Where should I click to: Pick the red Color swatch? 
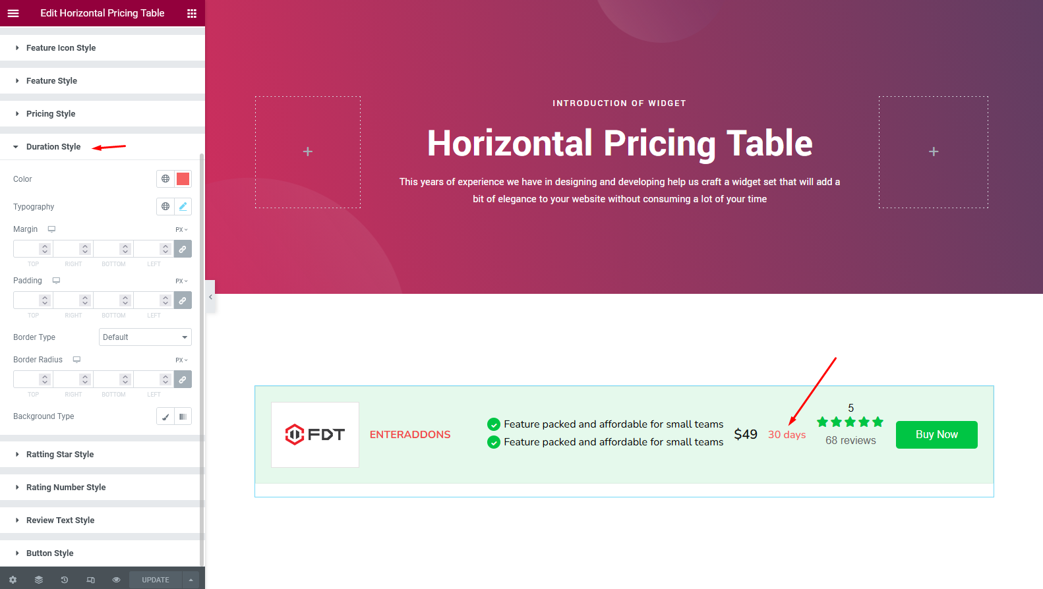click(x=183, y=179)
